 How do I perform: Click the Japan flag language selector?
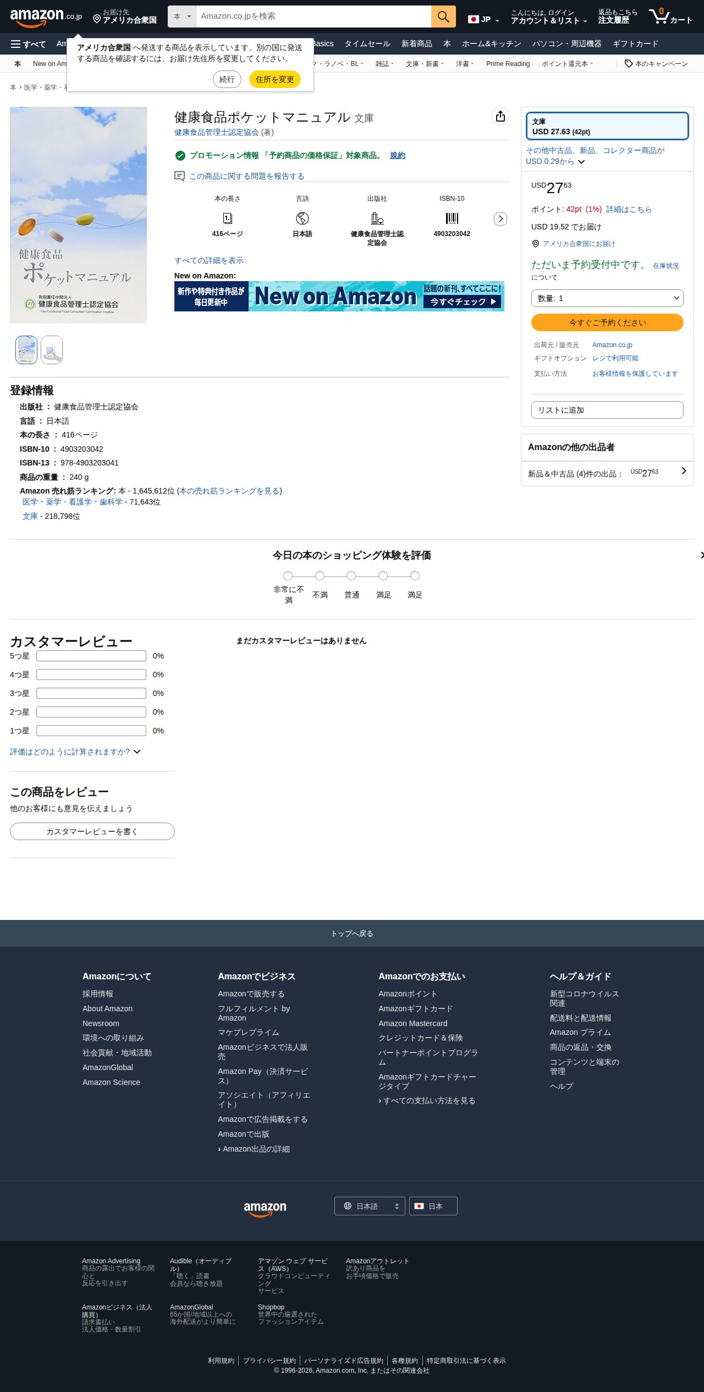tap(483, 19)
